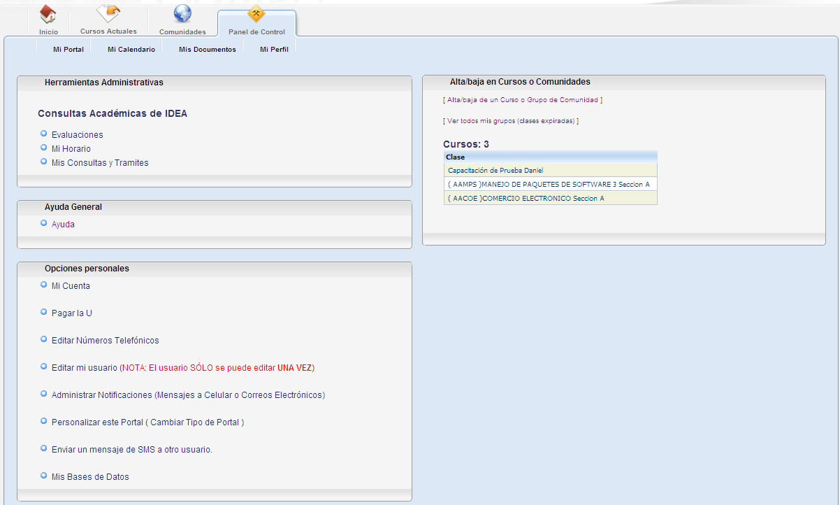Viewport: 840px width, 505px height.
Task: Click the blue bullet beside Pagar la U
Action: click(44, 311)
